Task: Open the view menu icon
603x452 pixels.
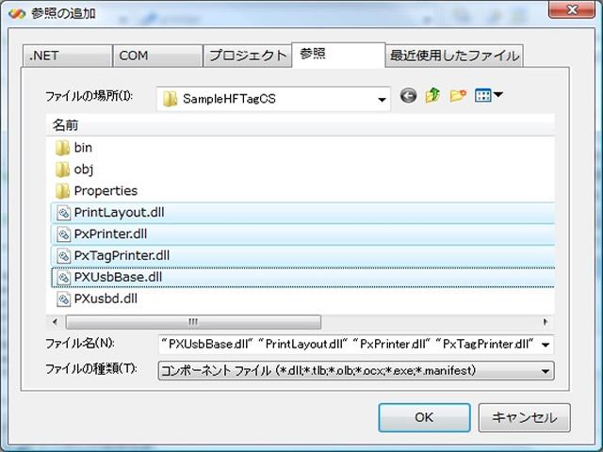Action: coord(488,95)
